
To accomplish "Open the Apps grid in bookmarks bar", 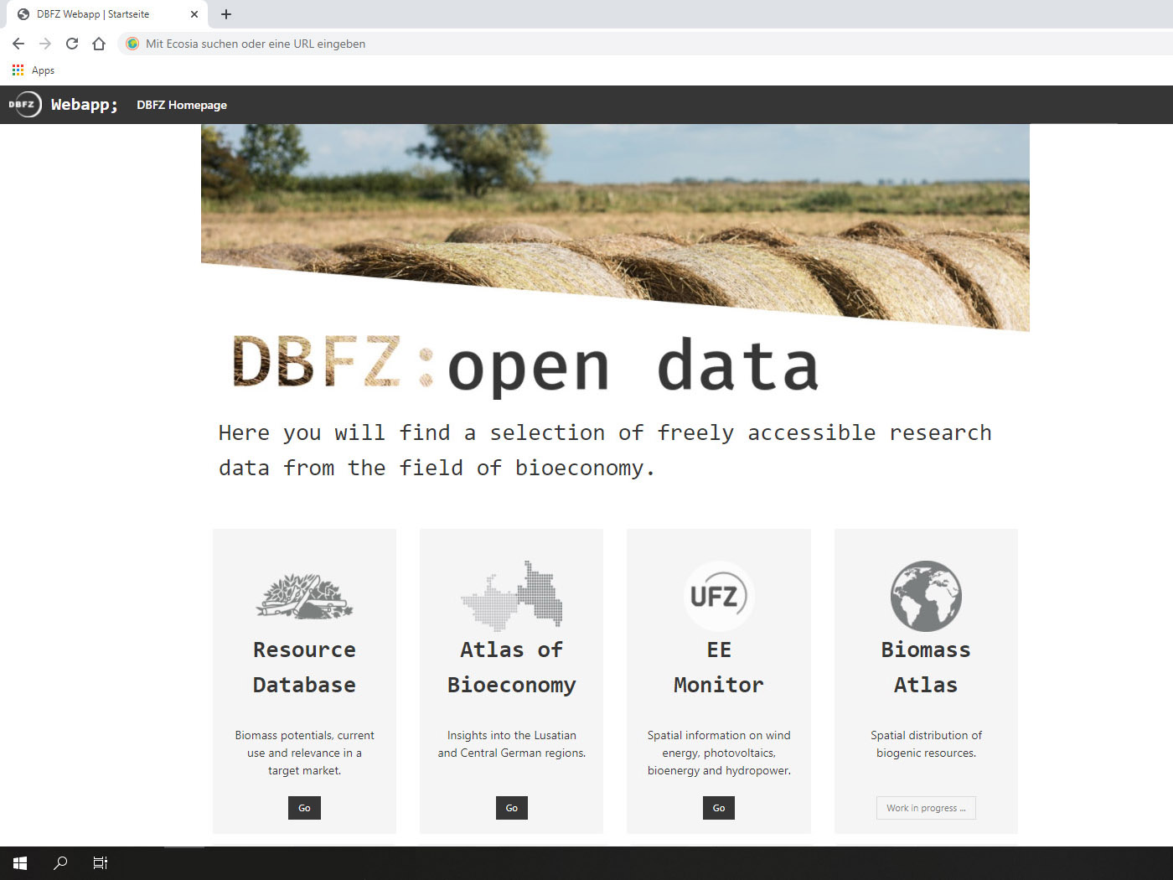I will click(x=34, y=70).
